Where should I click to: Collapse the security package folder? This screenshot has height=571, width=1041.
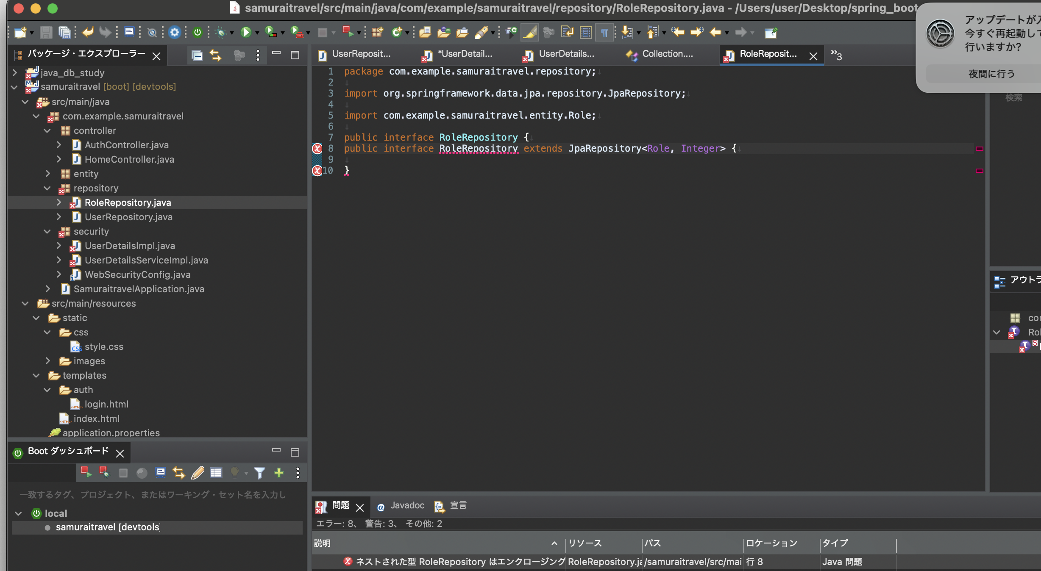coord(47,232)
